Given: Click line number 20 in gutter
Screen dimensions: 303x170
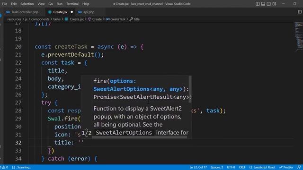Looking at the screenshot, I should (18, 47).
